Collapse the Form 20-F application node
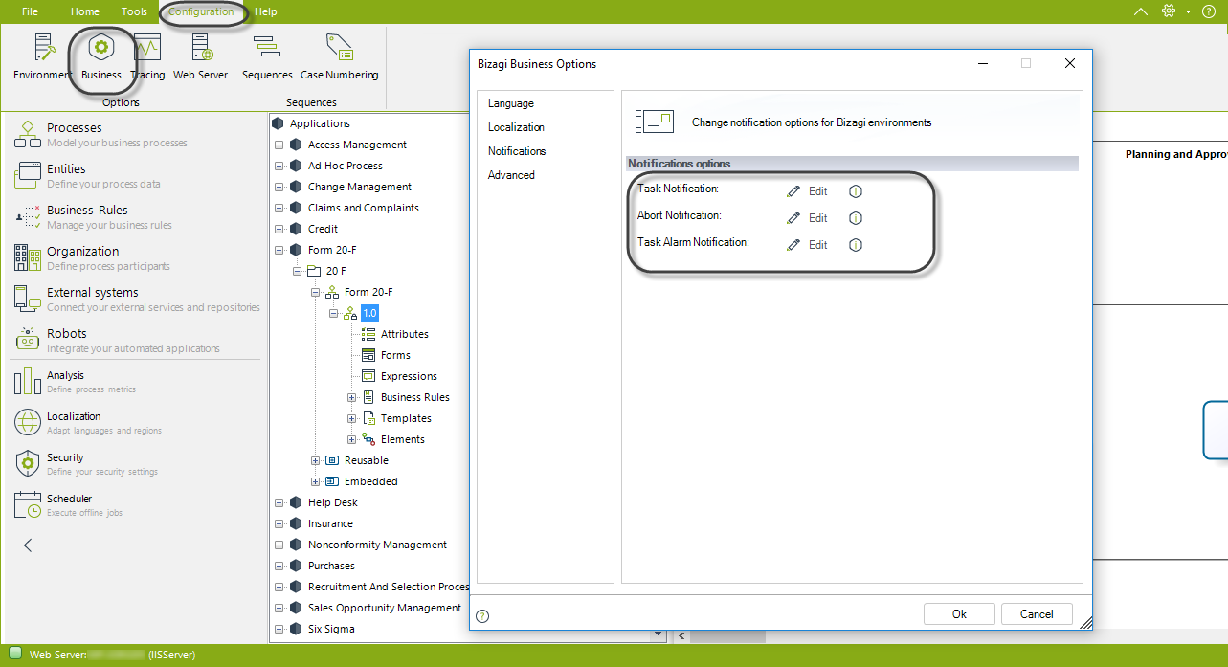This screenshot has width=1228, height=667. click(279, 251)
